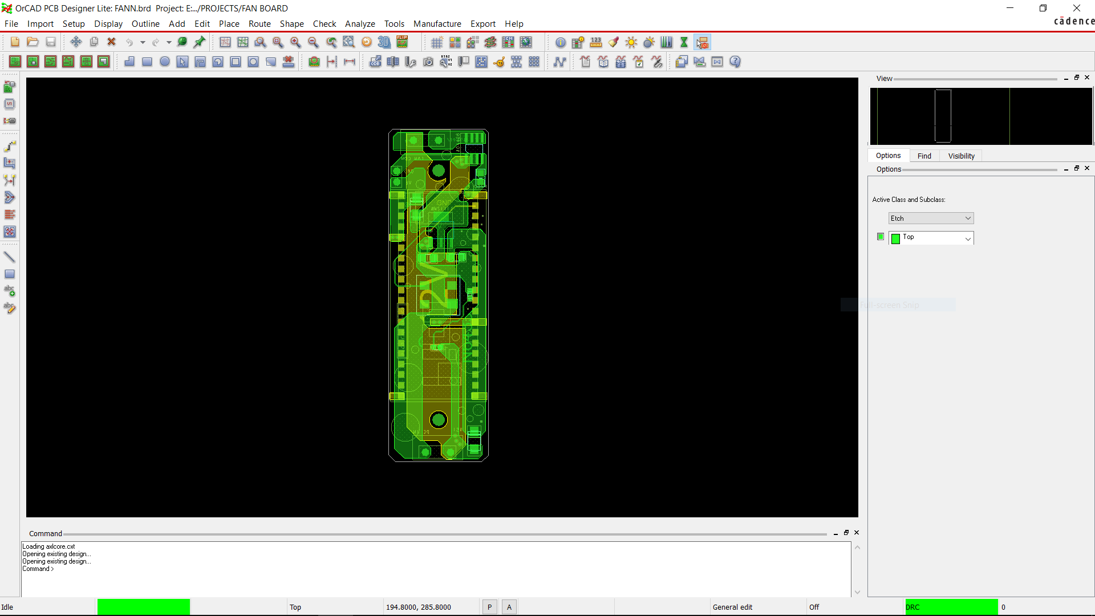Open the help question mark icon
This screenshot has height=616, width=1095.
pyautogui.click(x=735, y=62)
